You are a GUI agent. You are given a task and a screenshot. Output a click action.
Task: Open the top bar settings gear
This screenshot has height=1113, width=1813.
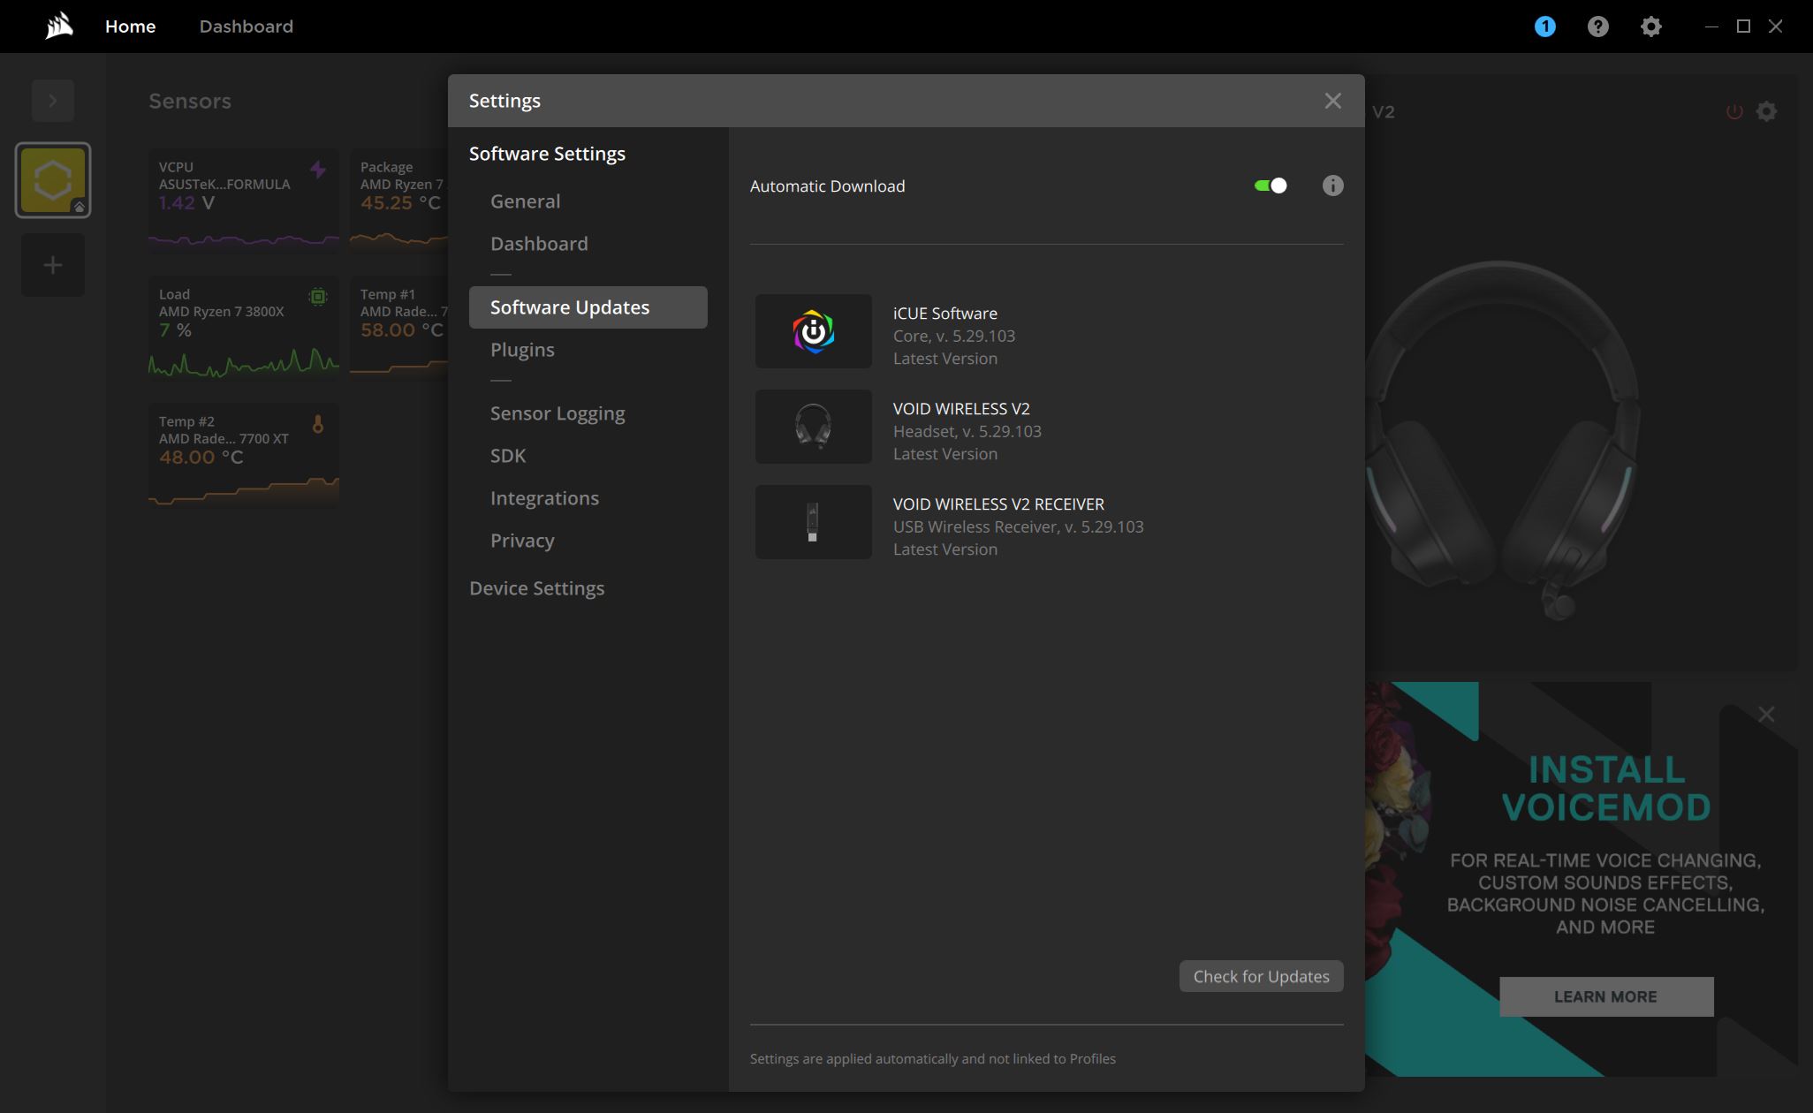coord(1650,26)
